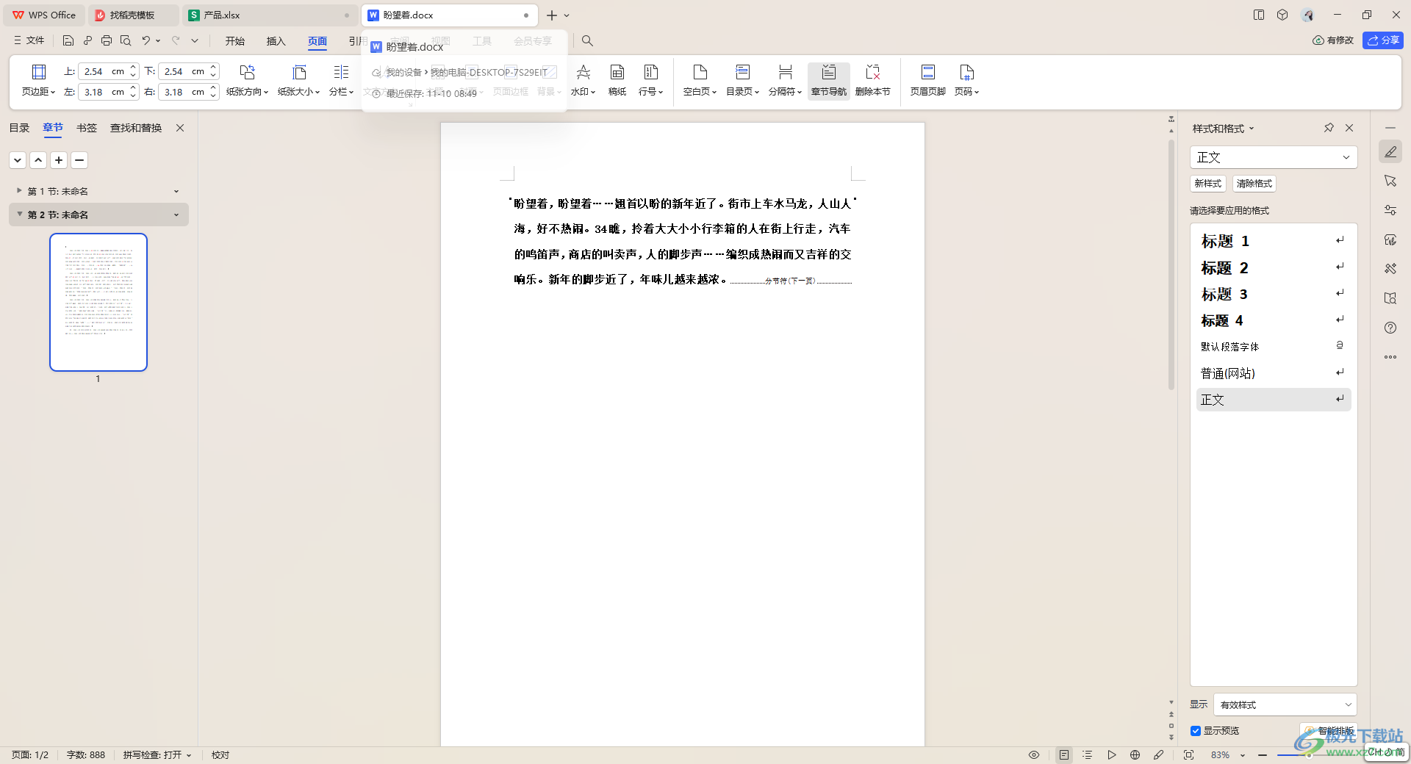Switch to 产品.xlsx document tab
This screenshot has width=1411, height=764.
(269, 15)
